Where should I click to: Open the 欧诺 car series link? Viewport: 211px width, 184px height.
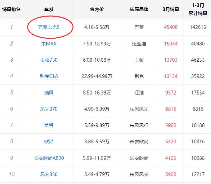(x=49, y=141)
